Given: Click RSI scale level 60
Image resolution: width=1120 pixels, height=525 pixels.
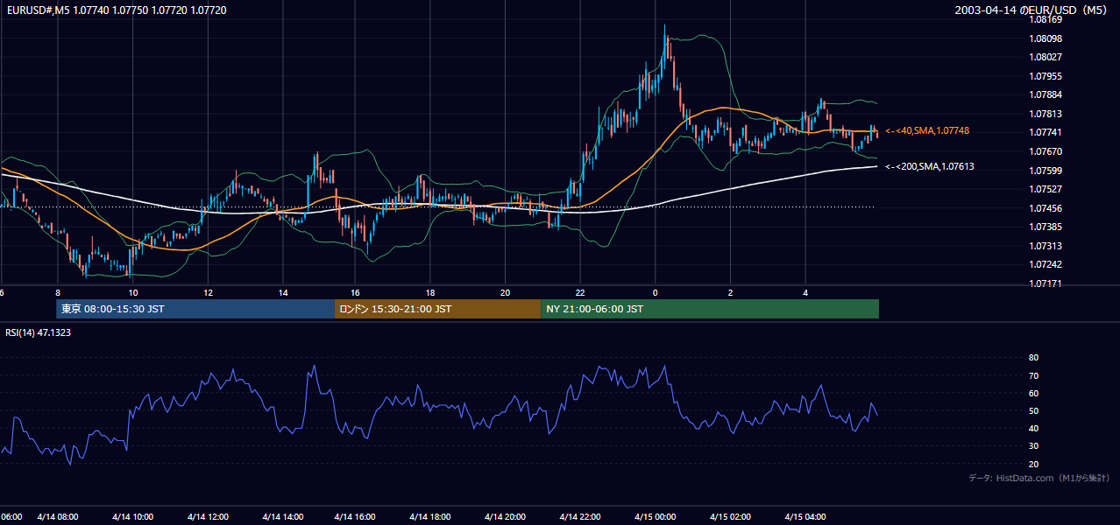Looking at the screenshot, I should (x=1034, y=393).
